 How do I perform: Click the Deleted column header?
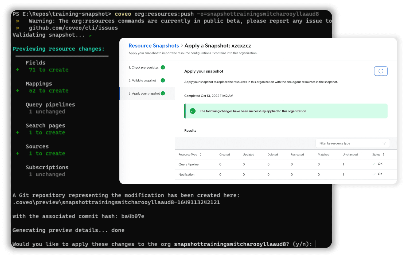[x=273, y=155]
